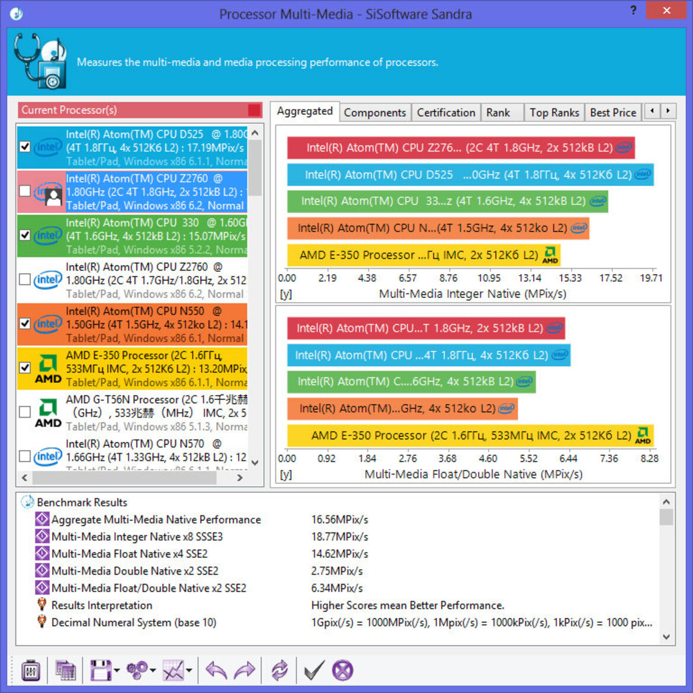Check the second Atom Z2760 1.7GHz checkbox
Viewport: 693px width, 693px height.
pyautogui.click(x=25, y=280)
